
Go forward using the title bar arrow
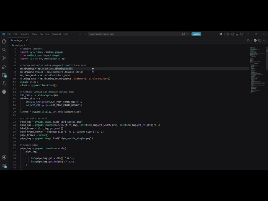tap(85, 34)
